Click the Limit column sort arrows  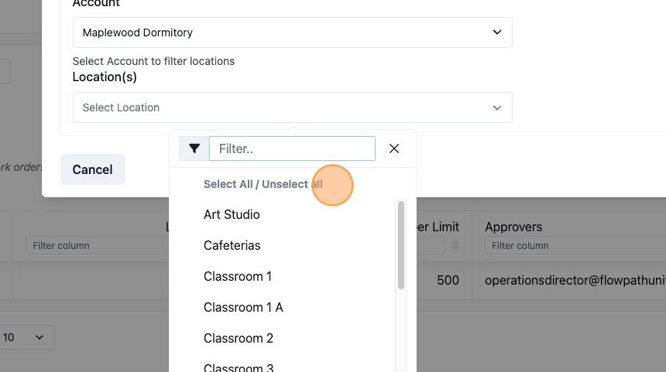[455, 245]
